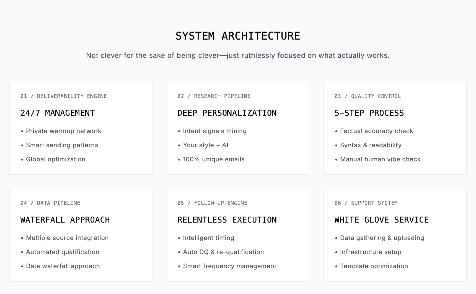476x294 pixels.
Task: Click the Waterfall Approach card title
Action: 65,220
